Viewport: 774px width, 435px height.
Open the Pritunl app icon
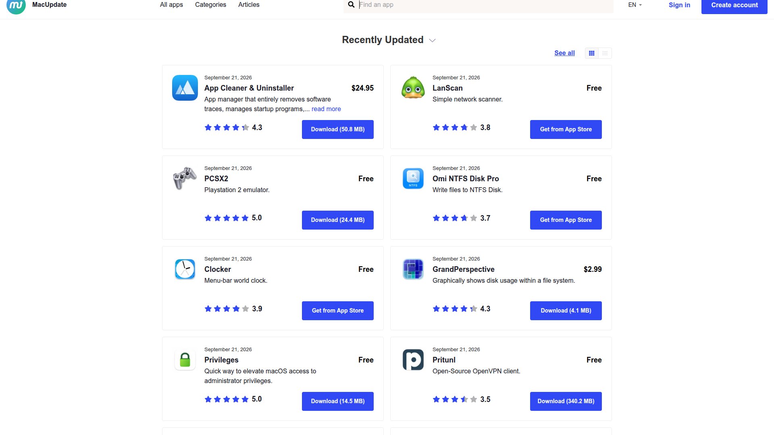click(413, 360)
